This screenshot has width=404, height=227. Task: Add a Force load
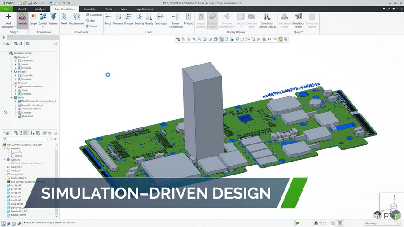(x=108, y=19)
